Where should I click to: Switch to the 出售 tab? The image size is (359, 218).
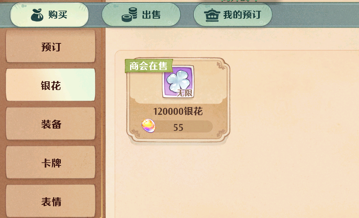point(141,15)
